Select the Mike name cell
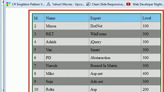This screenshot has height=92, width=164. pos(67,74)
